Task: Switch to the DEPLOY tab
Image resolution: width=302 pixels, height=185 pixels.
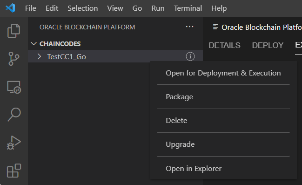Action: pos(268,45)
